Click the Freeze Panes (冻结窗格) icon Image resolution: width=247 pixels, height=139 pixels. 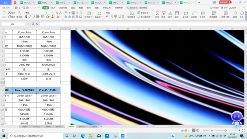tap(214, 13)
